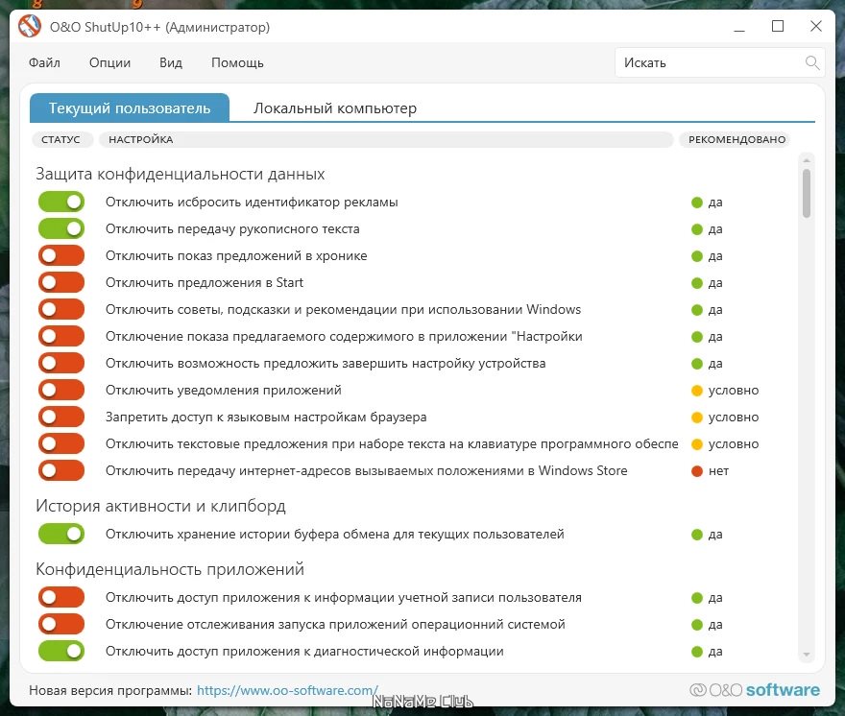
Task: Click the РЕКОМЕНДОВАНО column header
Action: click(736, 139)
